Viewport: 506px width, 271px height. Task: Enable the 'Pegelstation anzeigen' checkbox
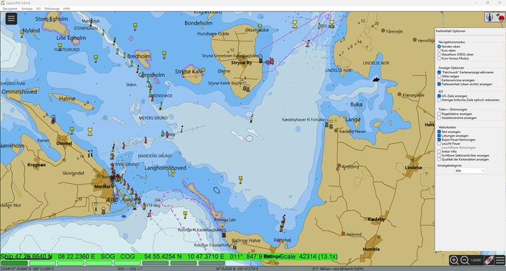pyautogui.click(x=439, y=114)
